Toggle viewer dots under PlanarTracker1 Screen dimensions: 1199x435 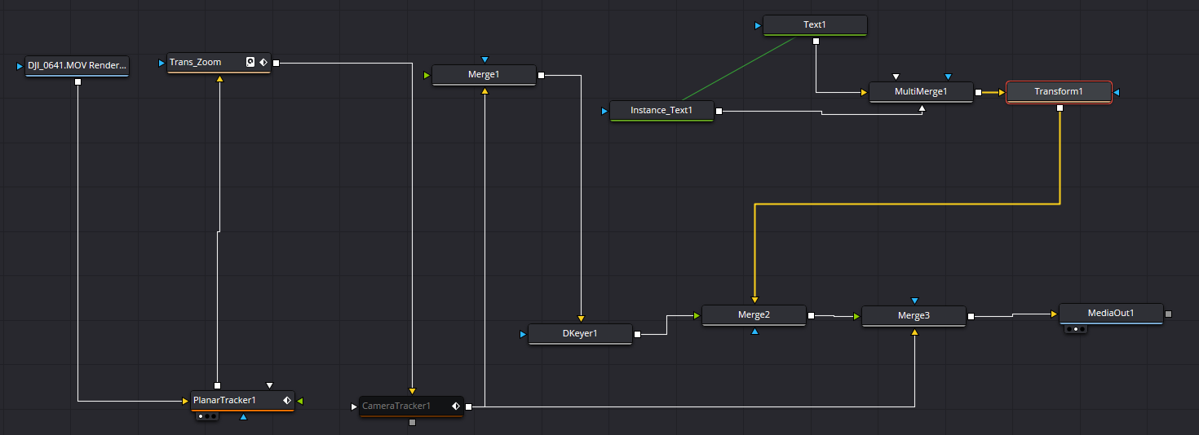[x=207, y=416]
